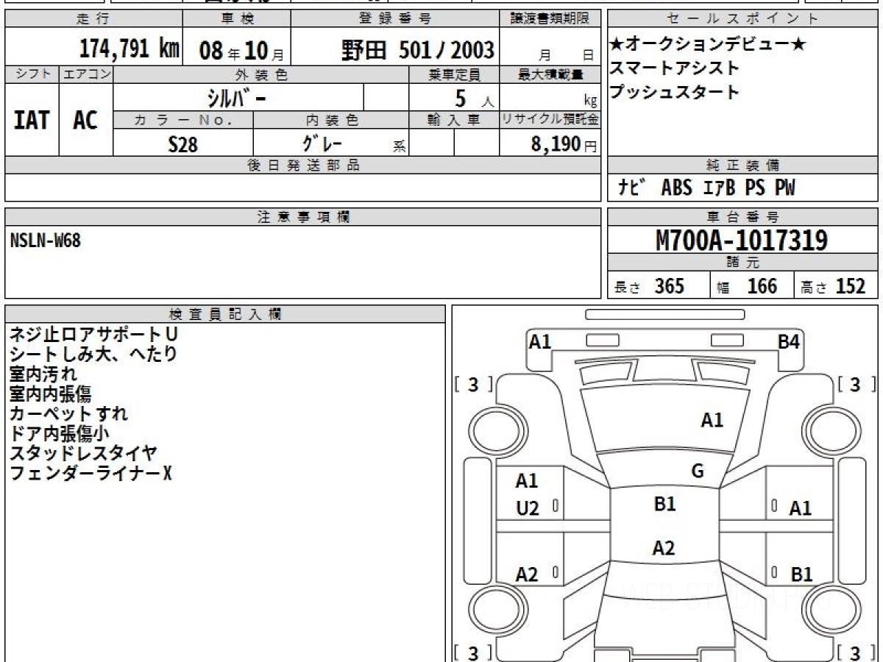Select the B4 marker on bumper corner
This screenshot has width=883, height=662.
(790, 341)
